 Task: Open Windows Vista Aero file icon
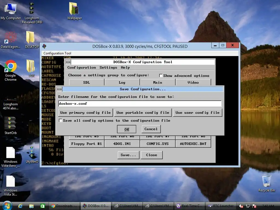coord(10,157)
